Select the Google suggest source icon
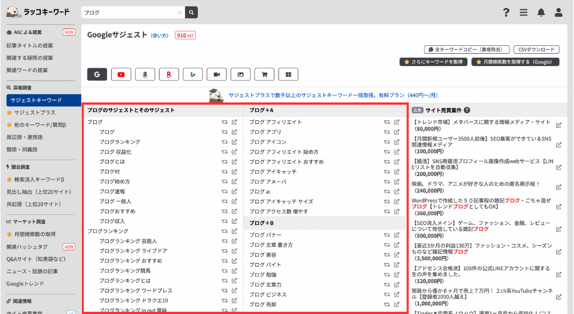The width and height of the screenshot is (574, 314). 97,74
